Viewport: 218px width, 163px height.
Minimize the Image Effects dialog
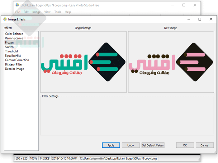(189, 19)
